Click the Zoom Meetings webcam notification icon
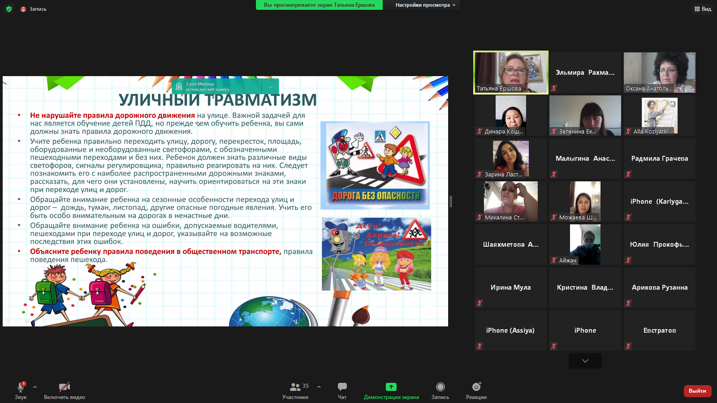Viewport: 717px width, 403px height. (x=179, y=86)
